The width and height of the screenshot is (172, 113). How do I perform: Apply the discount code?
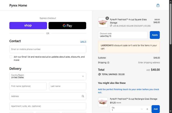click(x=155, y=35)
